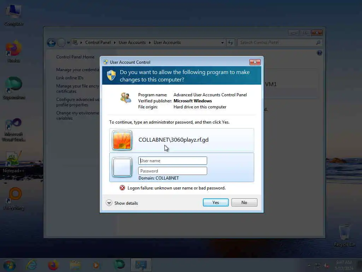Viewport: 362px width, 272px height.
Task: Open Computer desktop icon
Action: (x=14, y=15)
